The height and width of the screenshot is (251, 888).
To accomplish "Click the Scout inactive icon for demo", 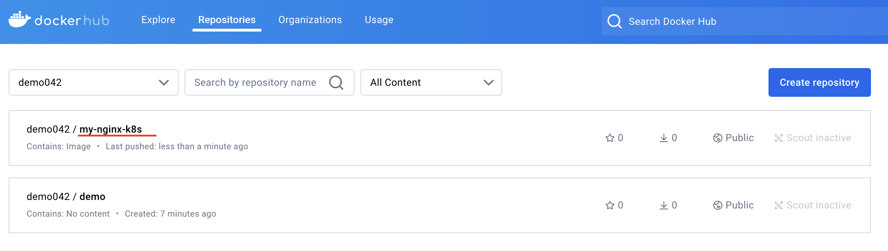I will [778, 205].
